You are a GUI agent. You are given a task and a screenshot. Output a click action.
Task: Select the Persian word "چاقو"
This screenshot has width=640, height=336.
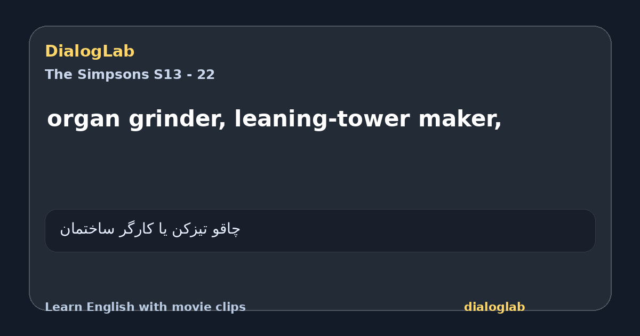(x=226, y=229)
